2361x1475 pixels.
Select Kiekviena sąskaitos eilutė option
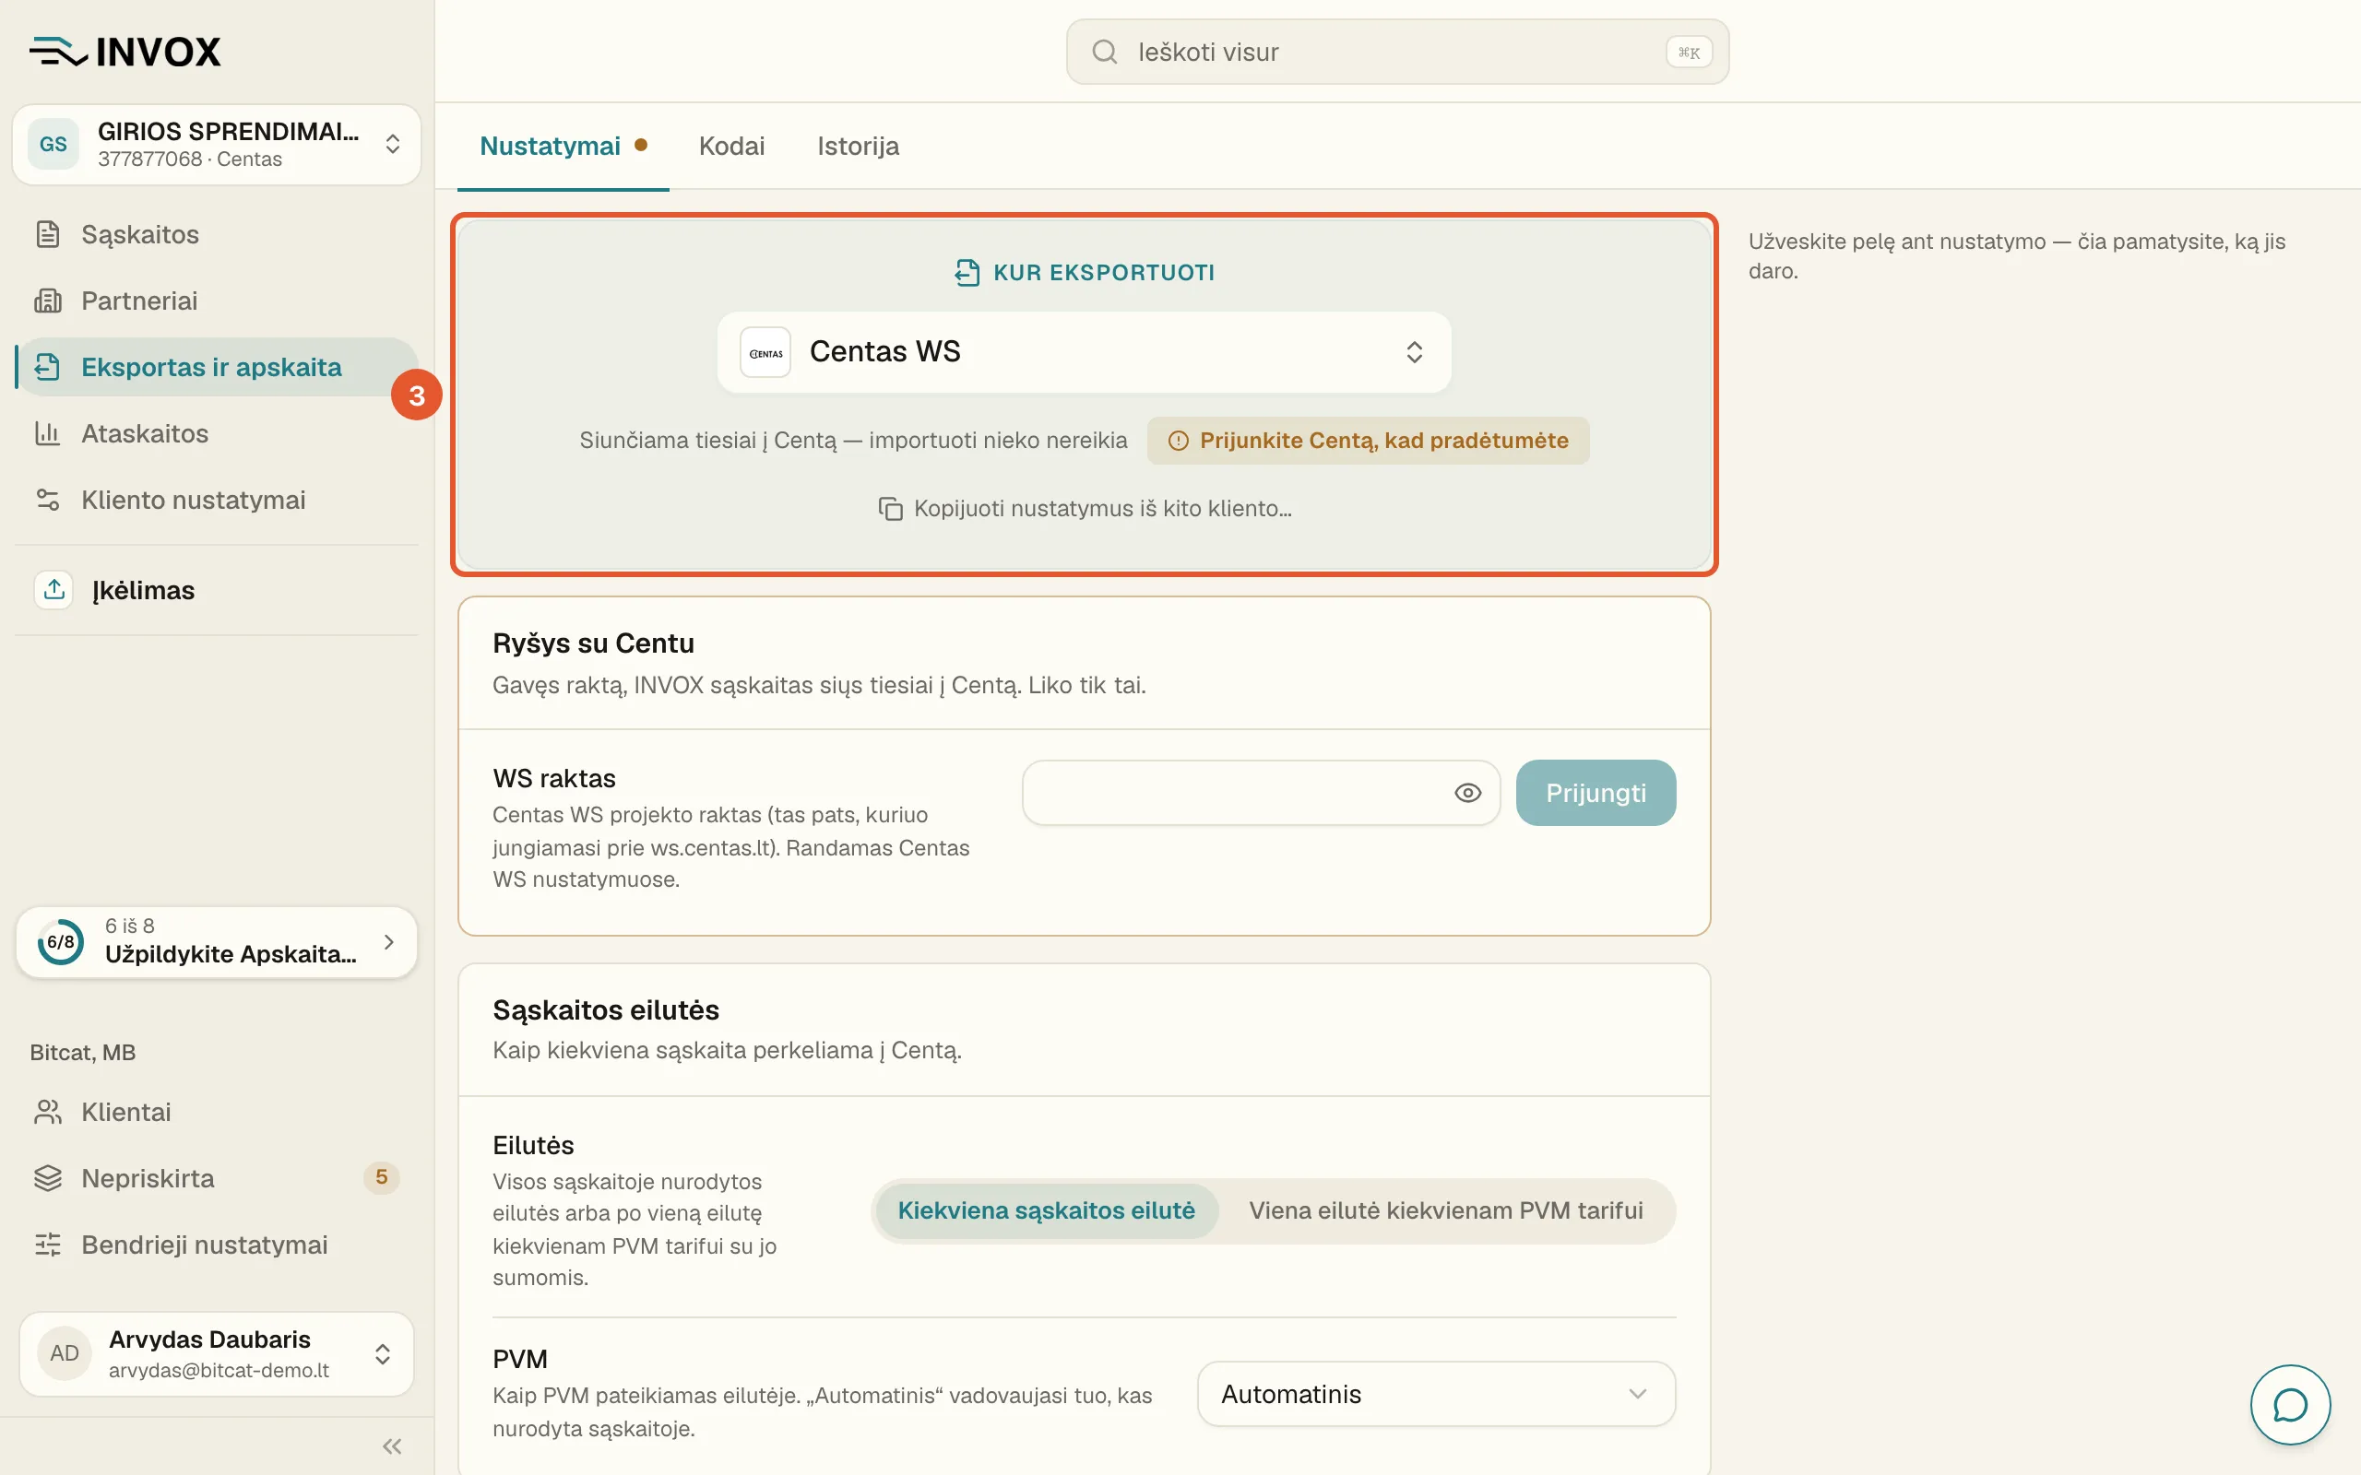pyautogui.click(x=1046, y=1210)
